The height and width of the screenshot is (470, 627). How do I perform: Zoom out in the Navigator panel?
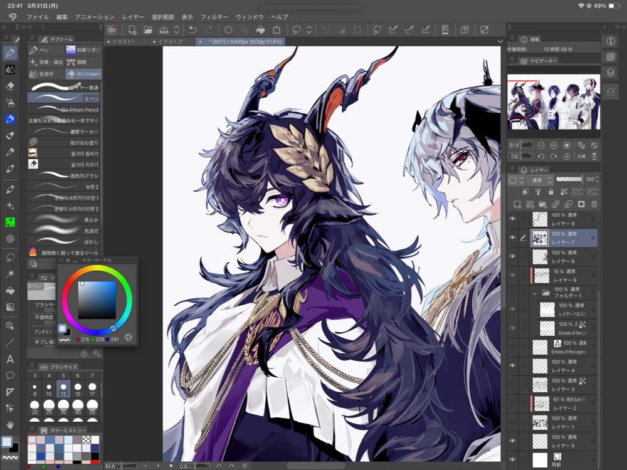pos(541,145)
